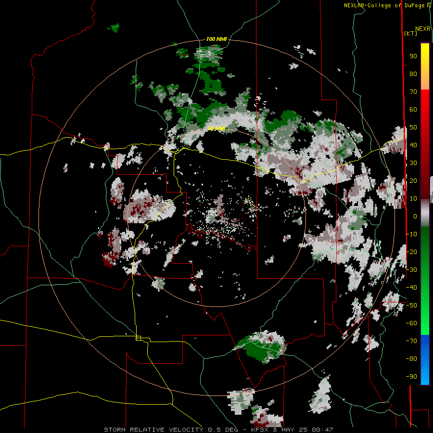
Task: Click the 0 knot scale label
Action: coord(415,216)
